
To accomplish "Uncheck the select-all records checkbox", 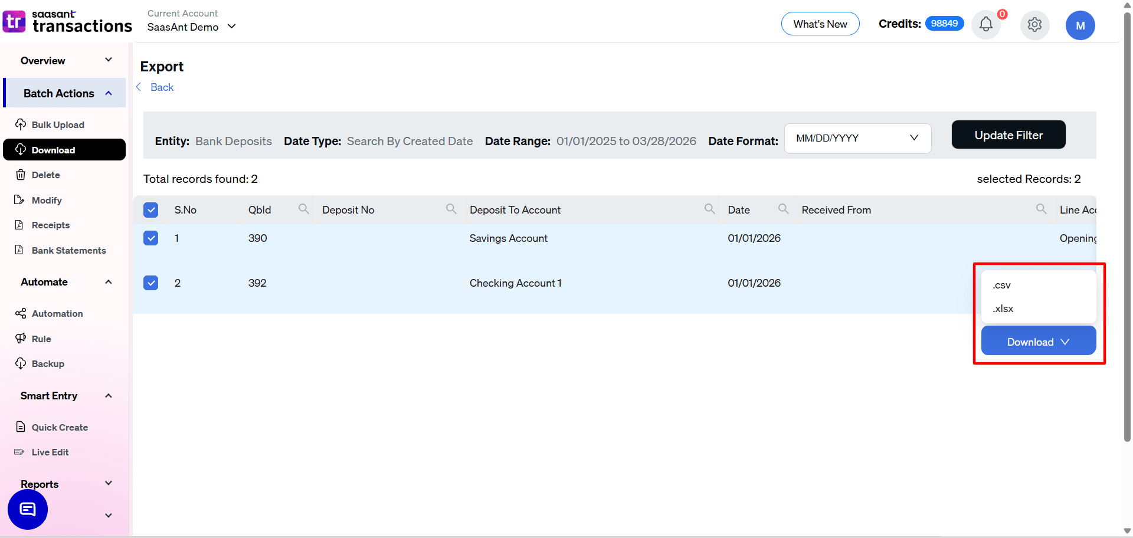I will [x=151, y=209].
